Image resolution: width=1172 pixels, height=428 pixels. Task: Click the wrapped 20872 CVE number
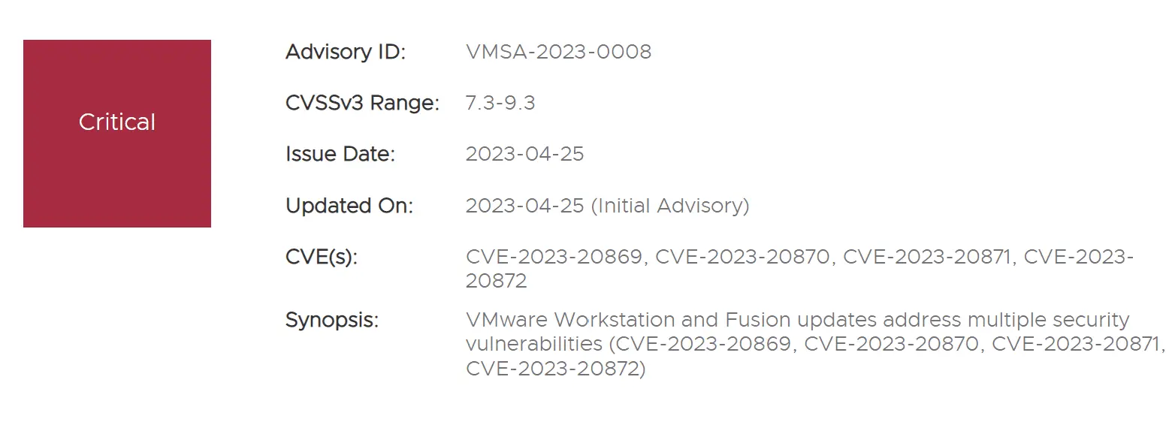click(x=497, y=282)
